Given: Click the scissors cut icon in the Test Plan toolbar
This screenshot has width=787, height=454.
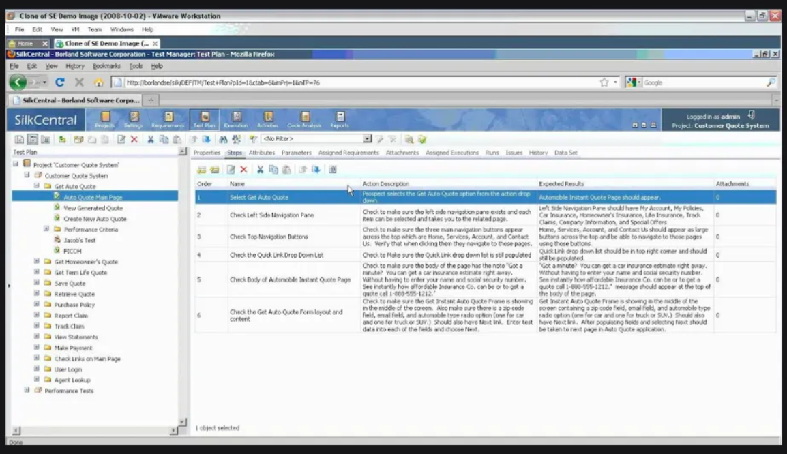Looking at the screenshot, I should click(x=150, y=140).
